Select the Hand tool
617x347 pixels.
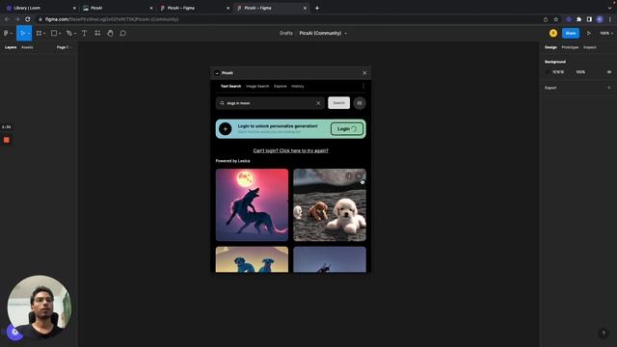pyautogui.click(x=110, y=34)
